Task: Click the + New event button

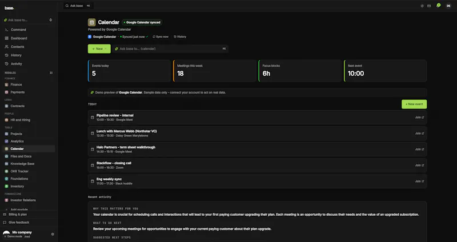Action: pyautogui.click(x=414, y=104)
